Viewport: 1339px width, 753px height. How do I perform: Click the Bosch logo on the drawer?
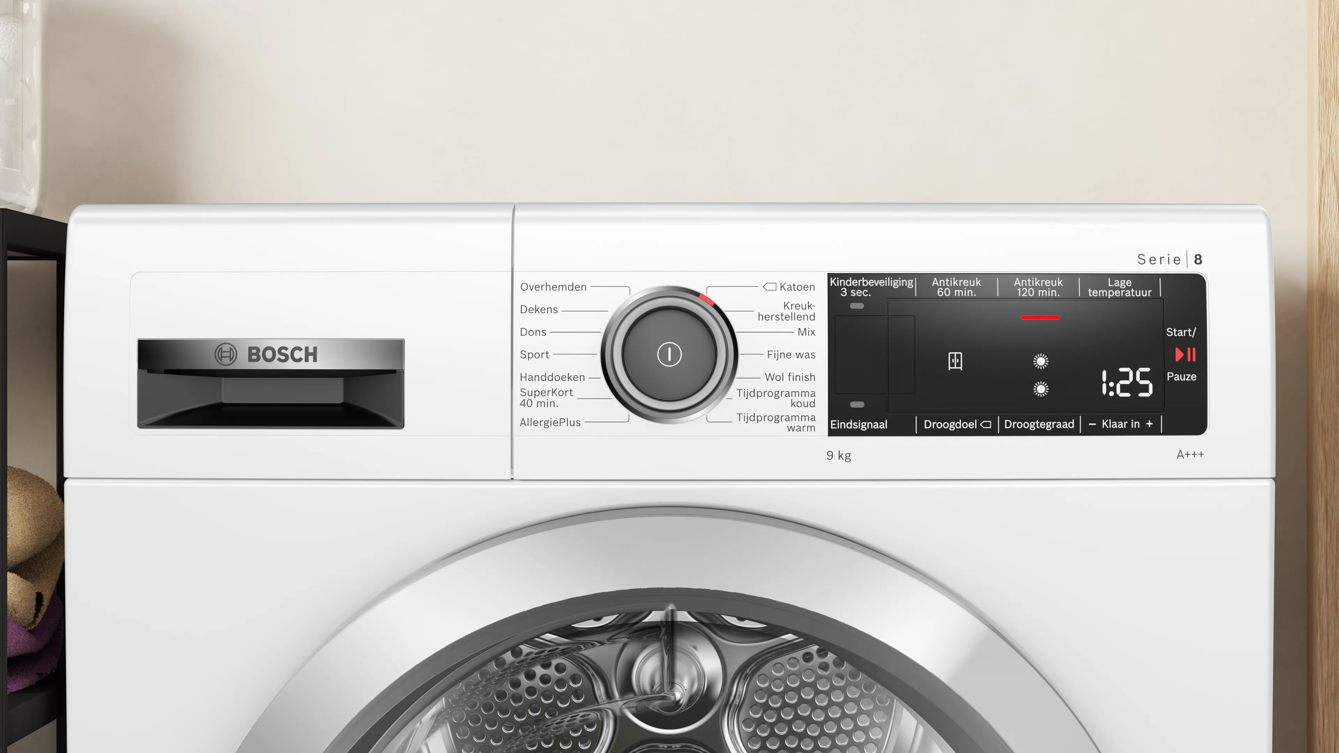[x=266, y=355]
